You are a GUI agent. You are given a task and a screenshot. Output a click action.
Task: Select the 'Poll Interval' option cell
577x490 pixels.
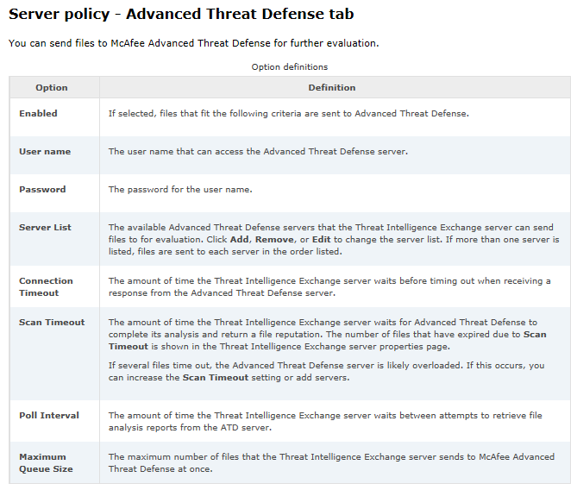(54, 421)
